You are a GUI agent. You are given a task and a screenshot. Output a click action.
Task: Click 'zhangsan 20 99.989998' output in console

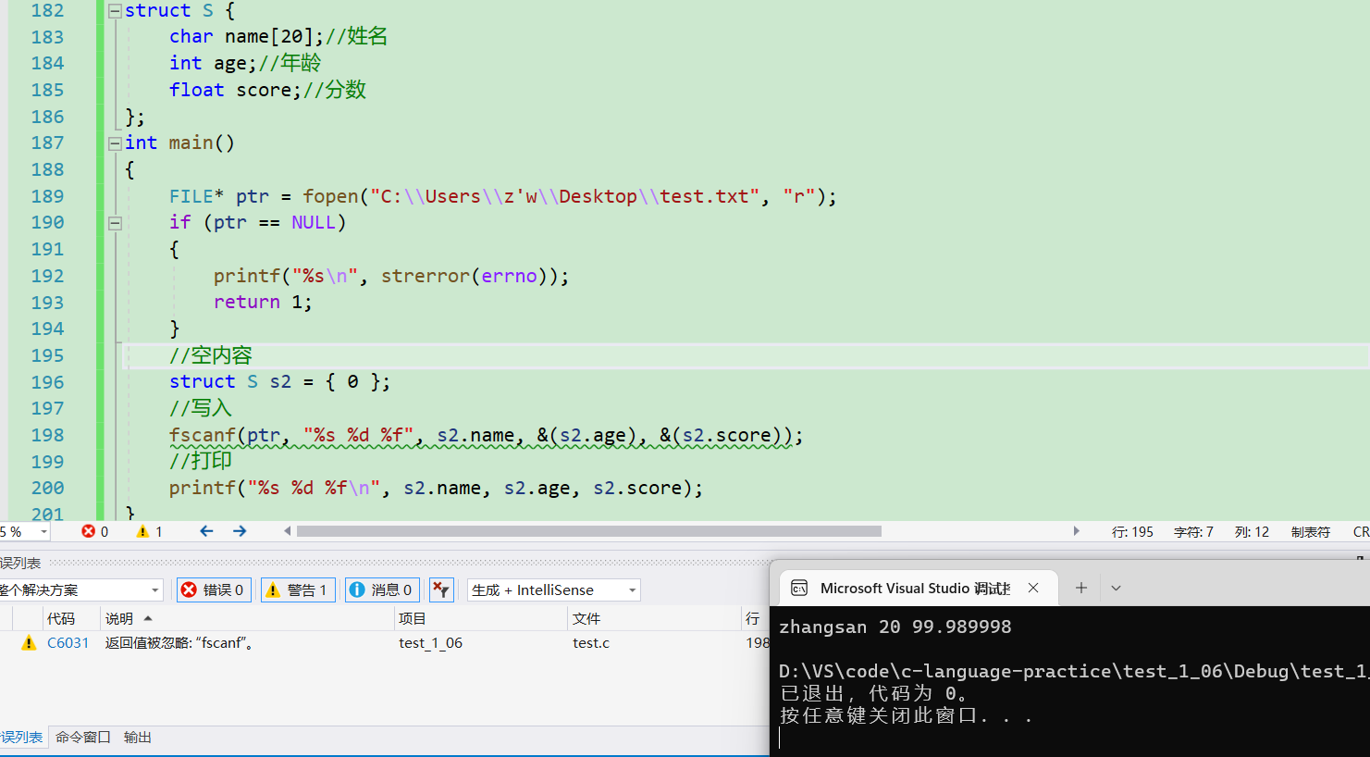click(x=895, y=627)
